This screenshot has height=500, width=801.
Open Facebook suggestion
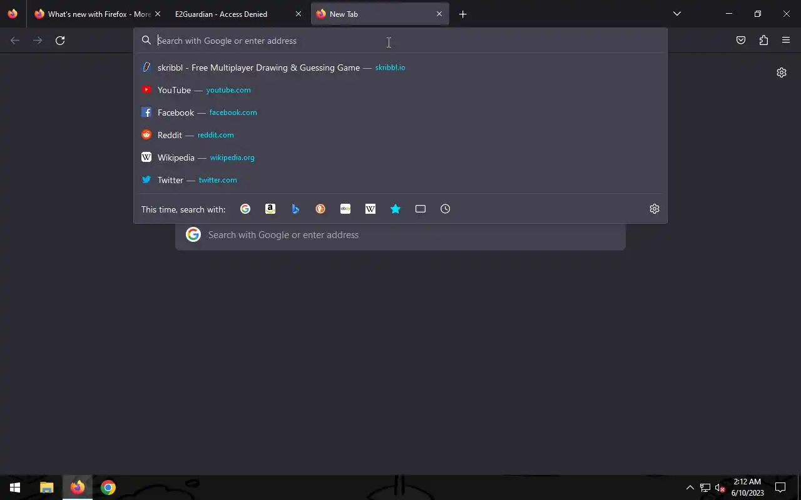pos(400,112)
